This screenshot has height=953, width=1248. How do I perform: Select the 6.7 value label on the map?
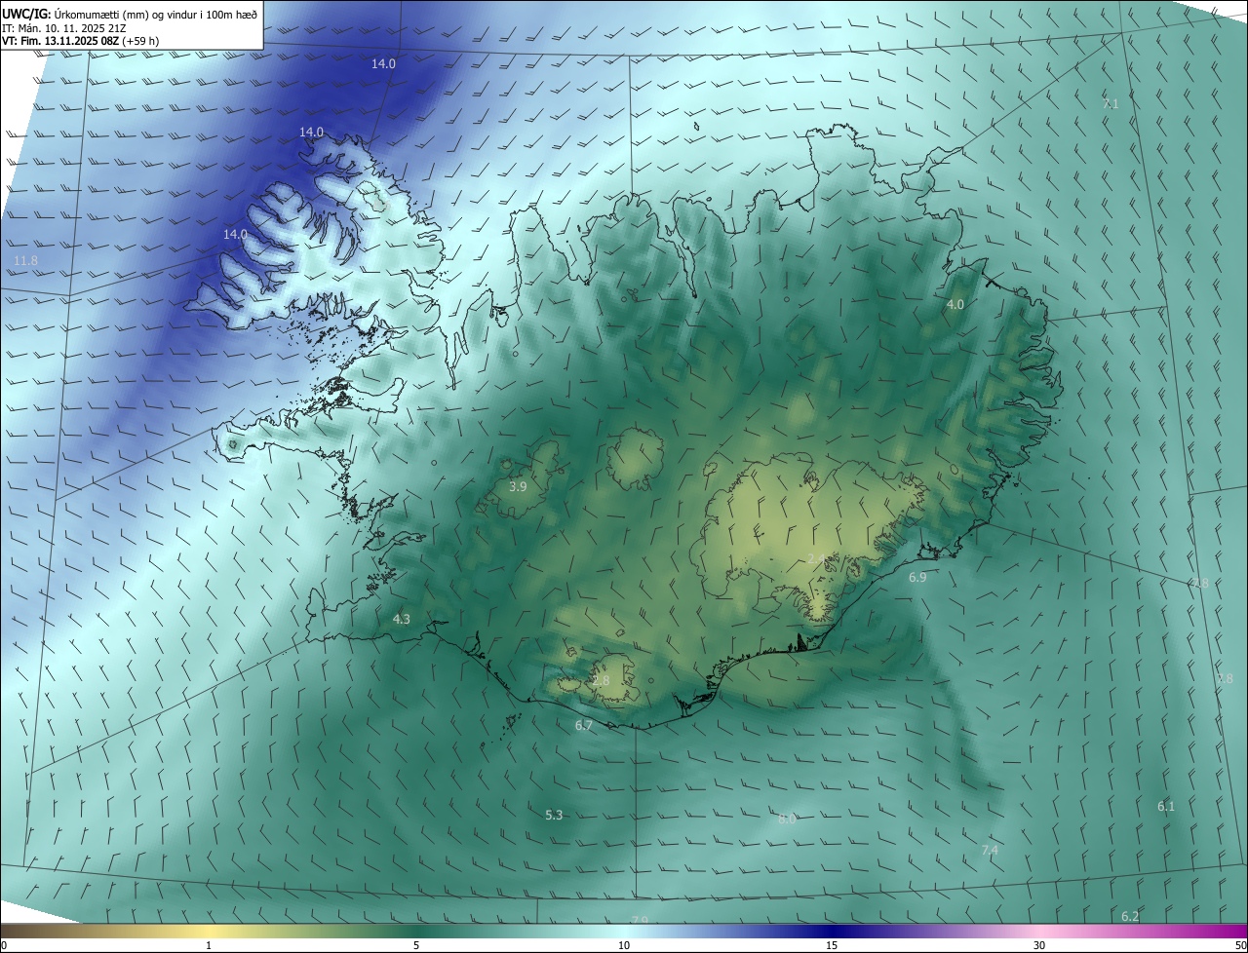click(584, 725)
